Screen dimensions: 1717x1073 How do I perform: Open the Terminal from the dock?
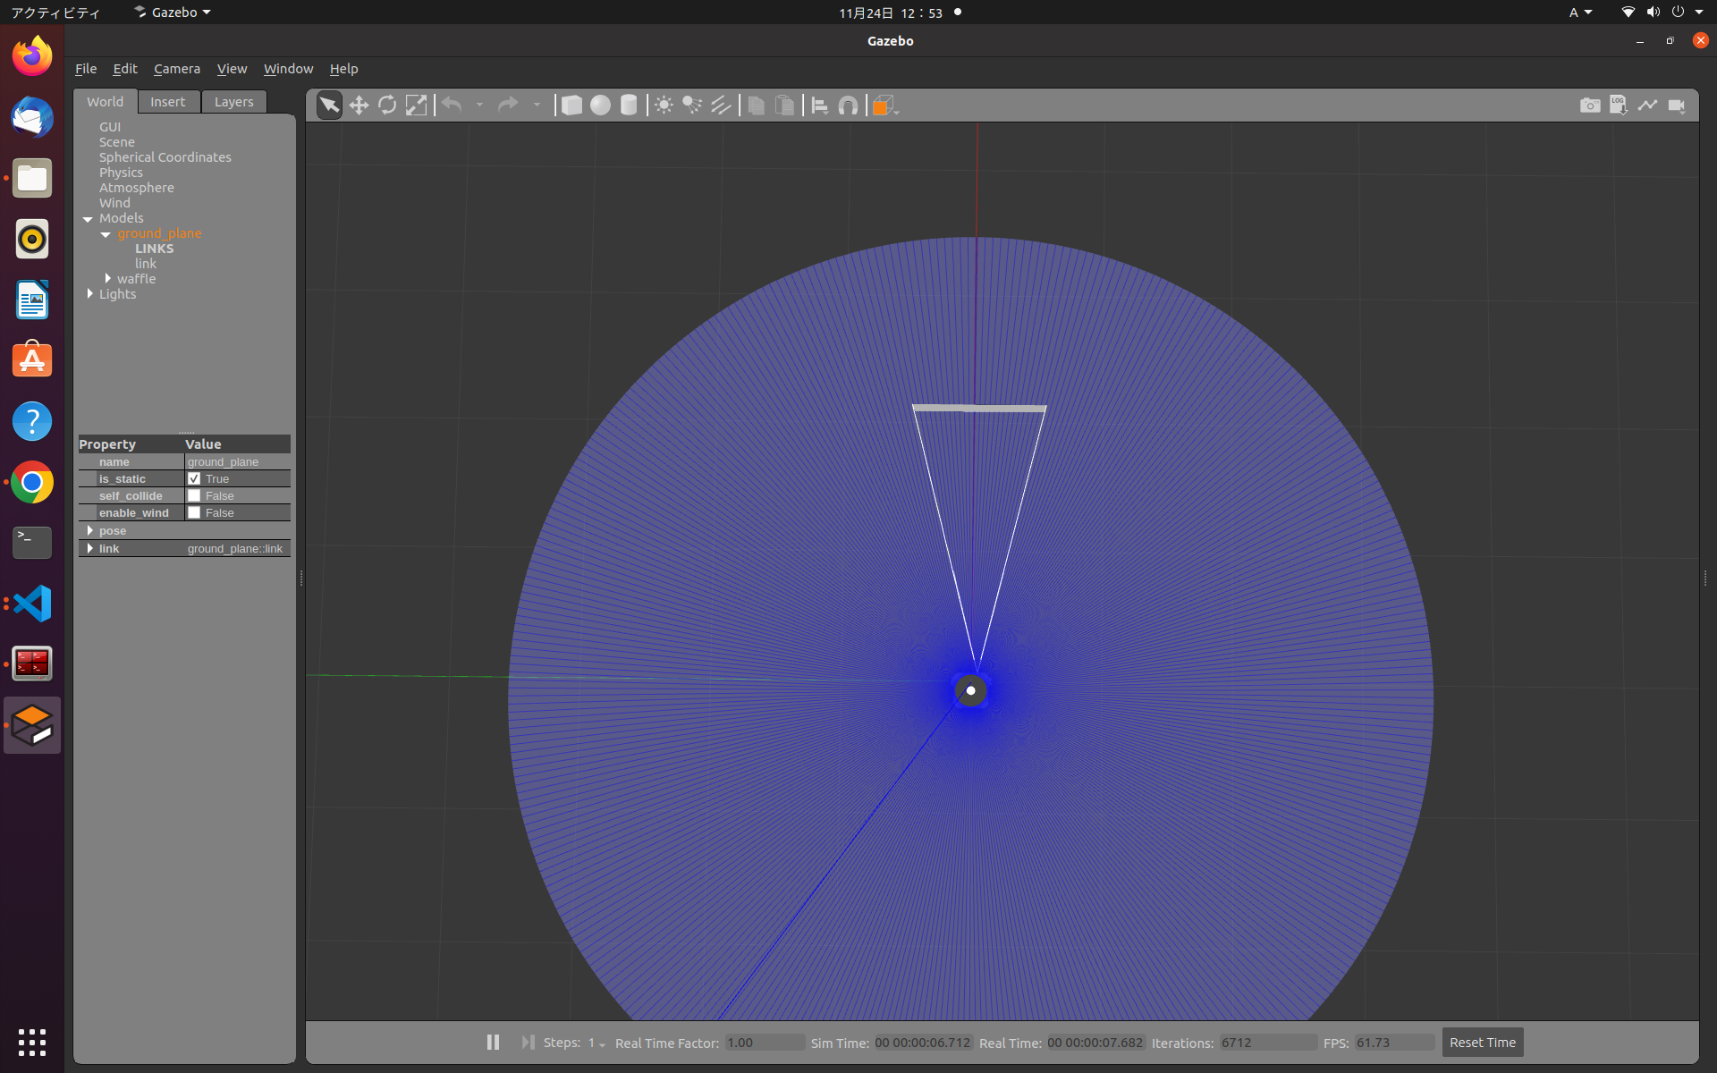coord(32,543)
